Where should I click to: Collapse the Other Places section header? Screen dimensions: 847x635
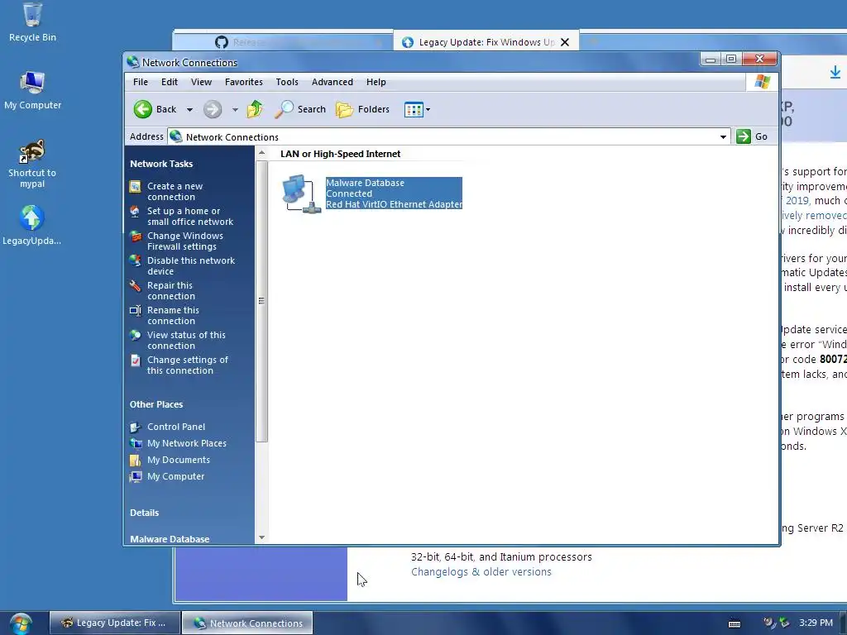click(x=156, y=404)
